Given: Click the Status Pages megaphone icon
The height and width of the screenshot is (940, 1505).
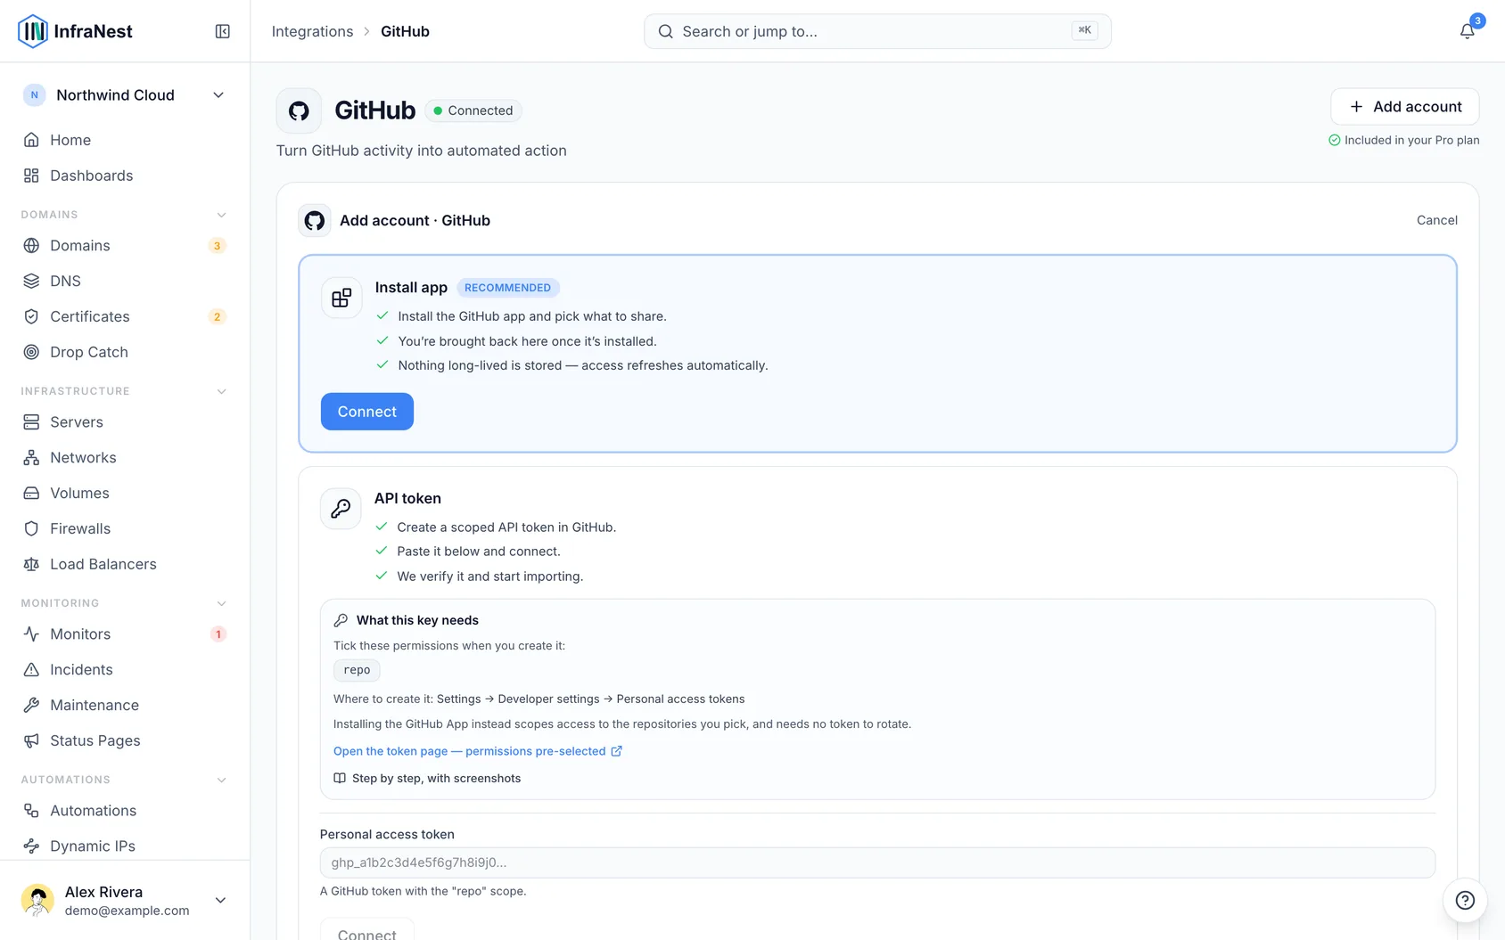Looking at the screenshot, I should click(31, 740).
